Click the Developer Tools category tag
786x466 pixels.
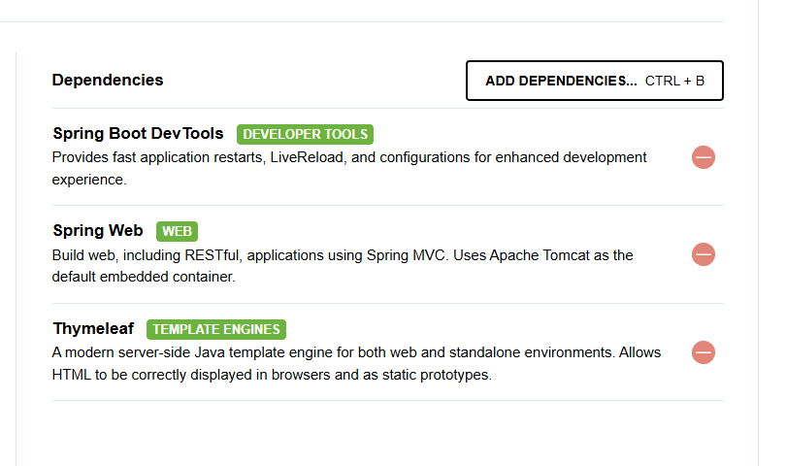coord(305,134)
